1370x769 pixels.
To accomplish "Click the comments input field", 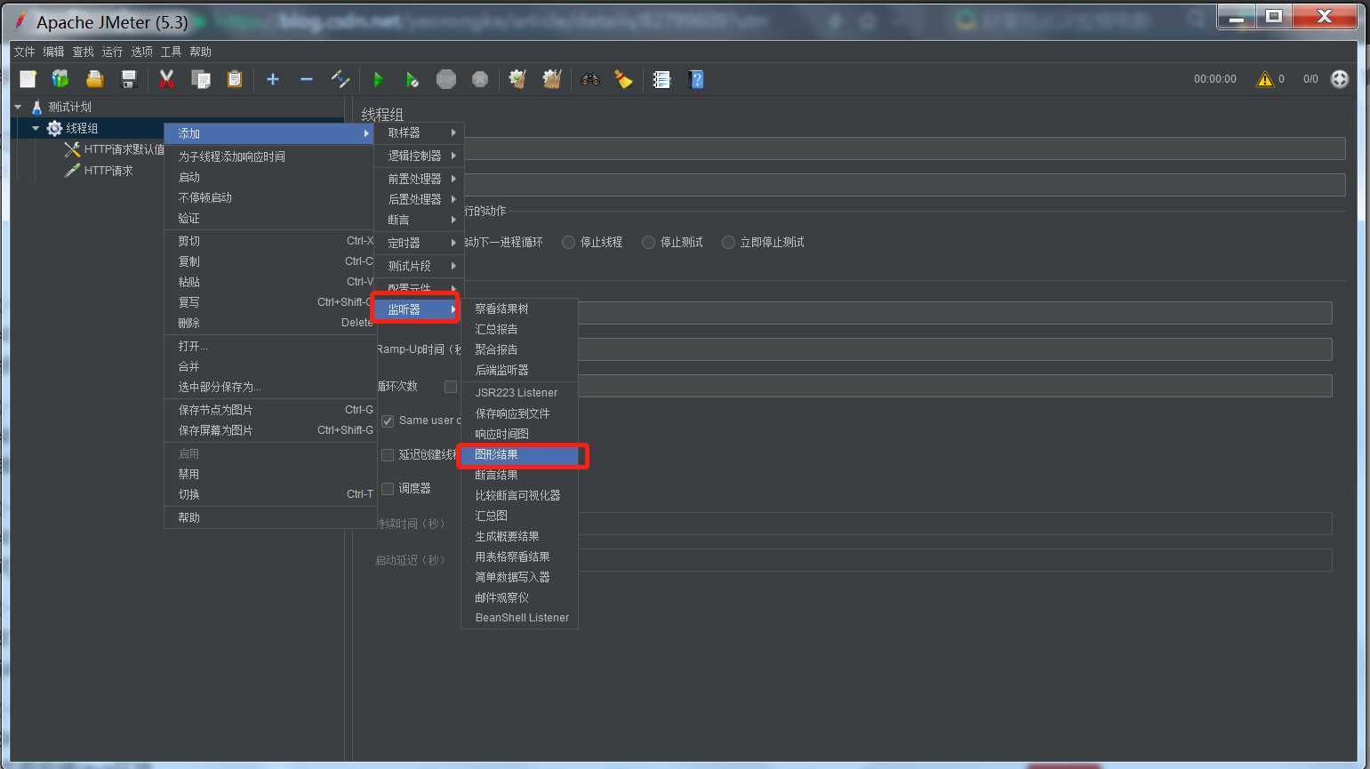I will click(903, 185).
